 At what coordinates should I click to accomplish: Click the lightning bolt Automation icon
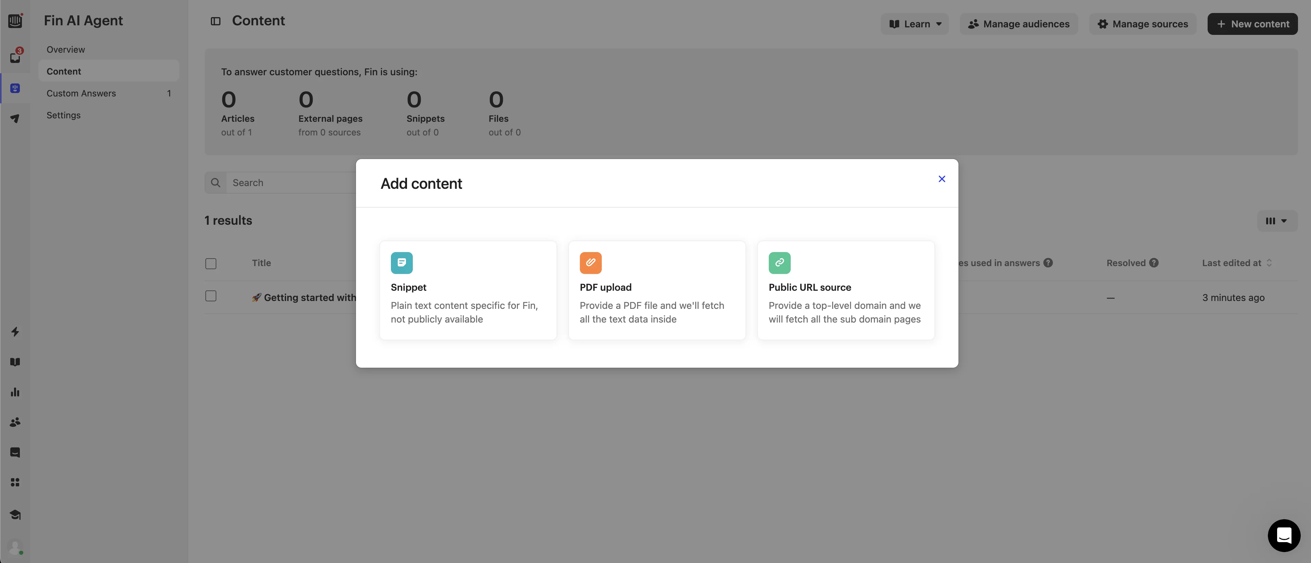(15, 331)
